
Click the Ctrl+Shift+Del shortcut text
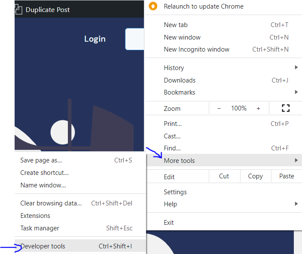tap(112, 203)
